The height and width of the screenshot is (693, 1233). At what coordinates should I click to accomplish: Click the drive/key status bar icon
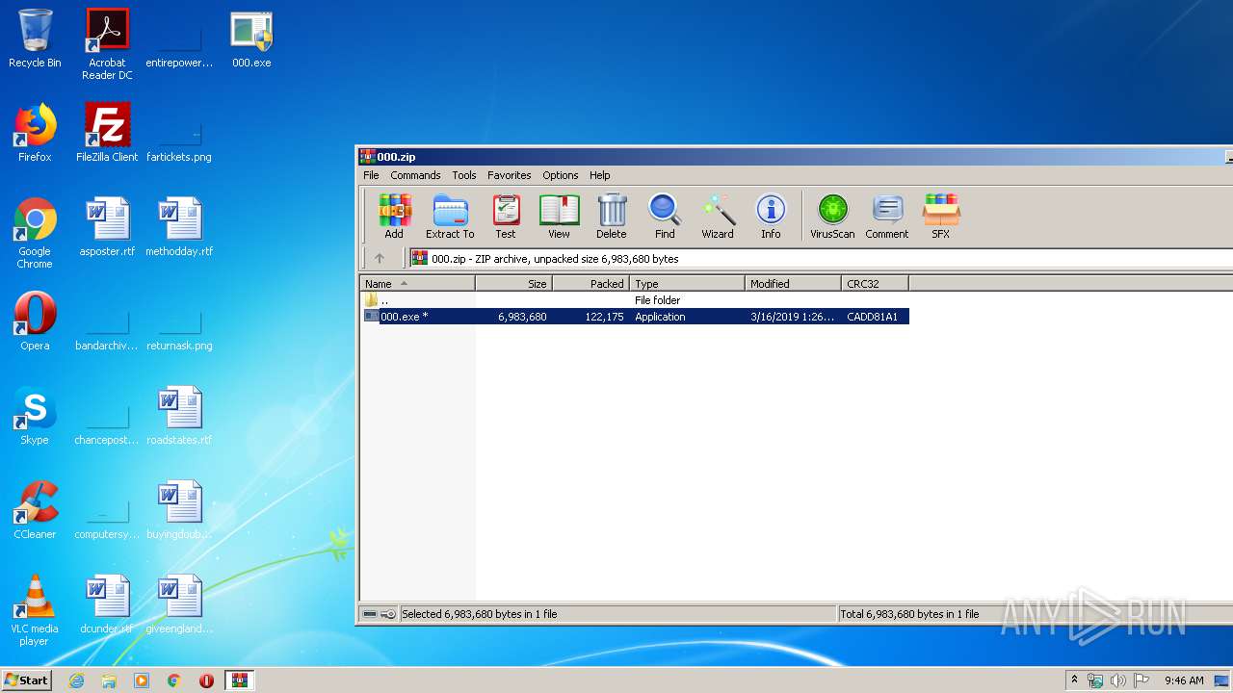click(x=379, y=614)
